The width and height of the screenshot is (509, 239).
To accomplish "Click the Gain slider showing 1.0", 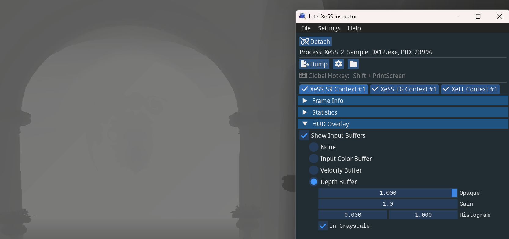I will tap(388, 204).
